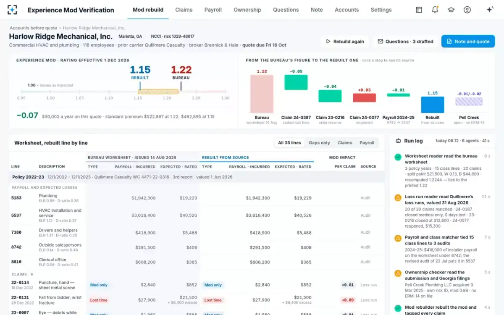The height and width of the screenshot is (315, 504).
Task: Click the hatched Pell Creek waterfall bar
Action: pyautogui.click(x=469, y=101)
